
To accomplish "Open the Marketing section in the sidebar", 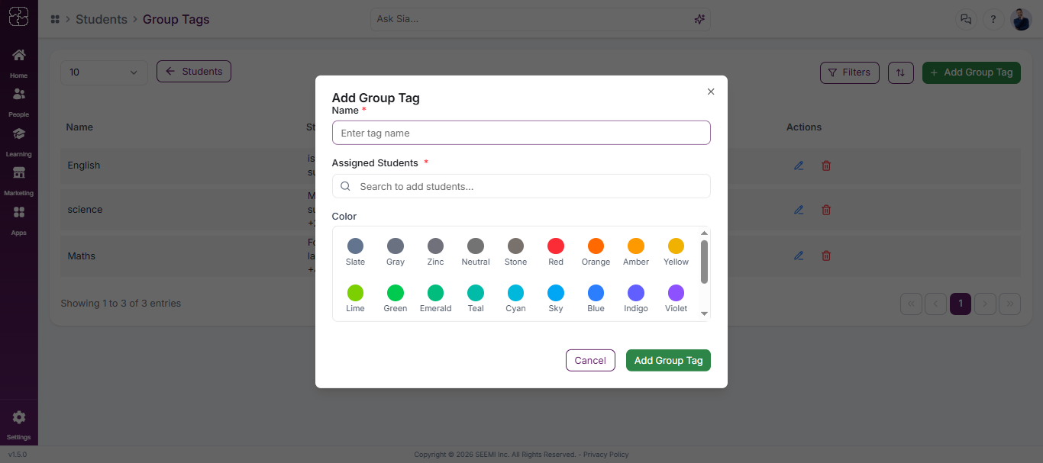I will click(x=18, y=181).
